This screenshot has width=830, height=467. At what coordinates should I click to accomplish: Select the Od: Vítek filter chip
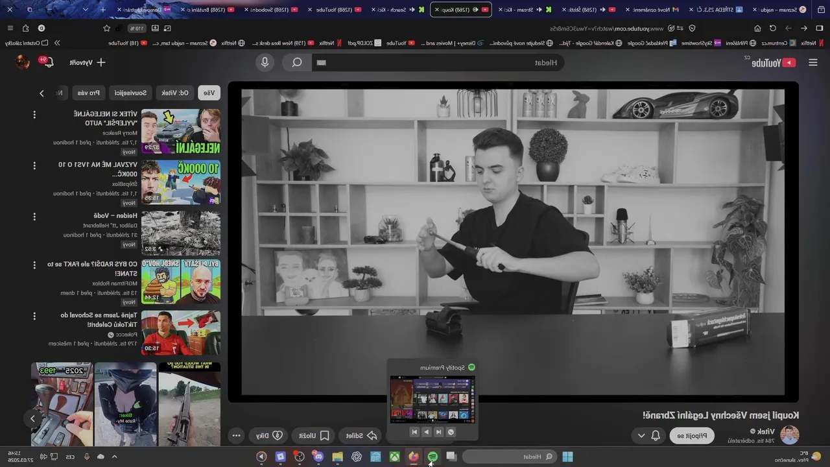pyautogui.click(x=175, y=93)
